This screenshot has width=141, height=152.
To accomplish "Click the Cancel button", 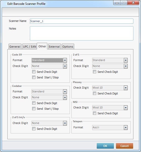I will 125,146.
